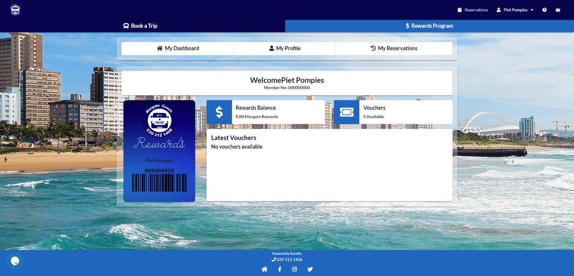Open the chat widget bubble
574x276 pixels.
point(15,261)
